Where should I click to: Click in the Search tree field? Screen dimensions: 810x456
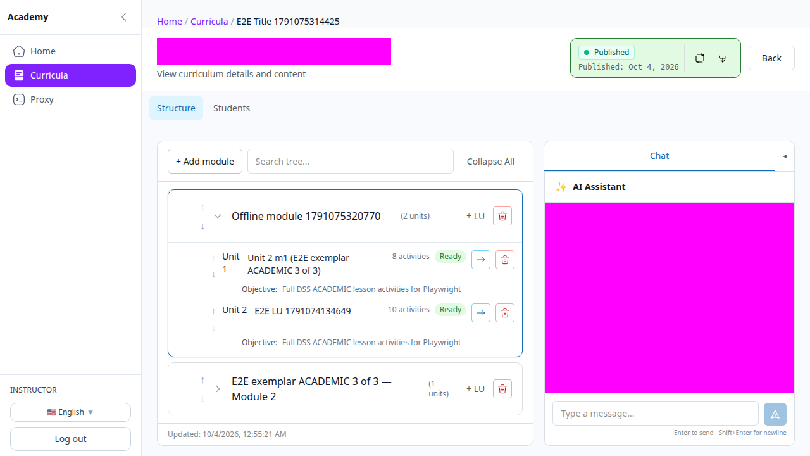351,161
